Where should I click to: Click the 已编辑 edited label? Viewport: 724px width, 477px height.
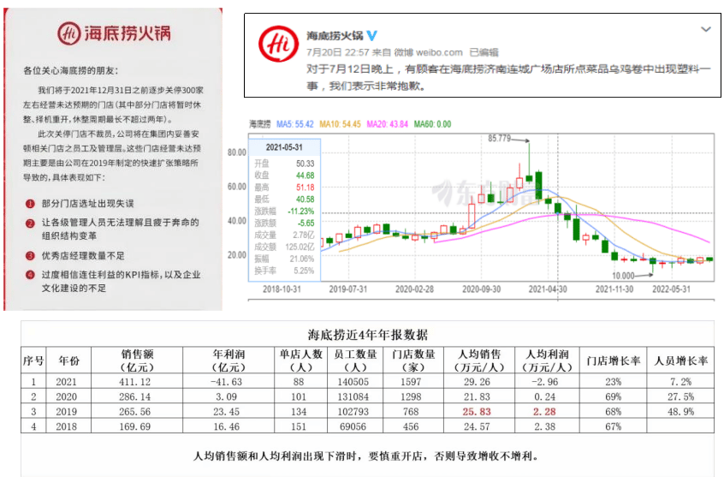pyautogui.click(x=484, y=52)
